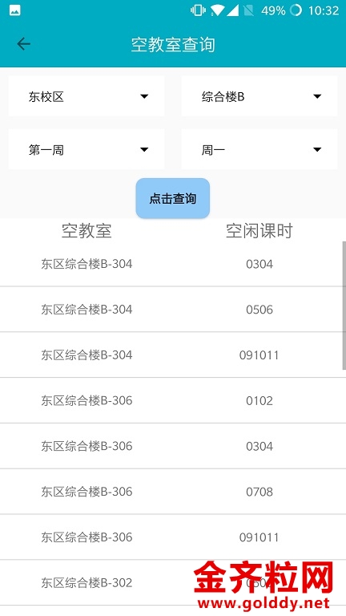346x616 pixels.
Task: Expand the 第一周 week selector
Action: [x=86, y=149]
